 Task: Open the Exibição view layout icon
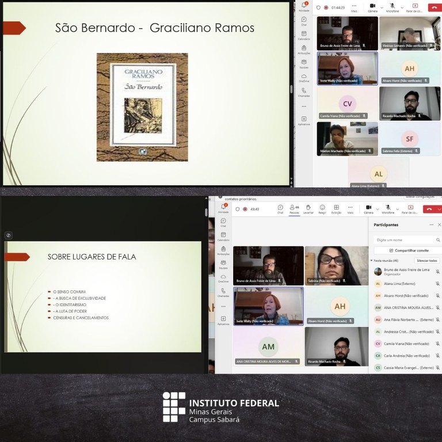click(x=336, y=208)
